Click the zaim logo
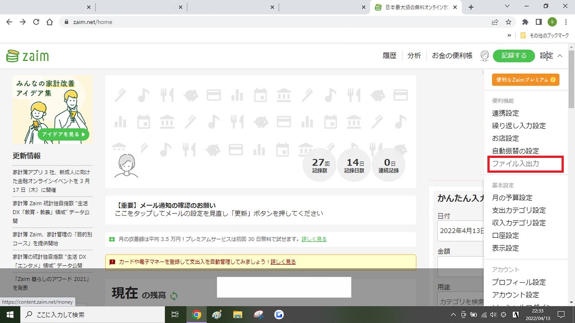Viewport: 575px width, 323px height. click(27, 56)
